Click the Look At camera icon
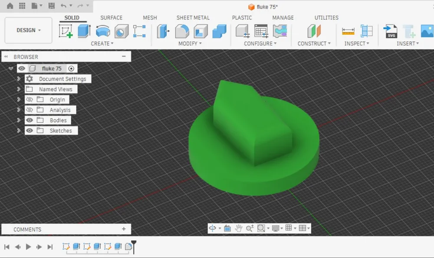The height and width of the screenshot is (258, 434). point(227,228)
